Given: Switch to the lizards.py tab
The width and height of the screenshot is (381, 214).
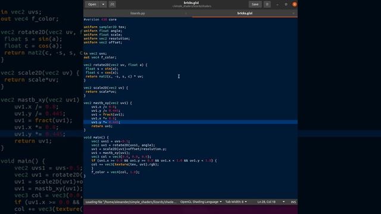Looking at the screenshot, I should coord(138,13).
